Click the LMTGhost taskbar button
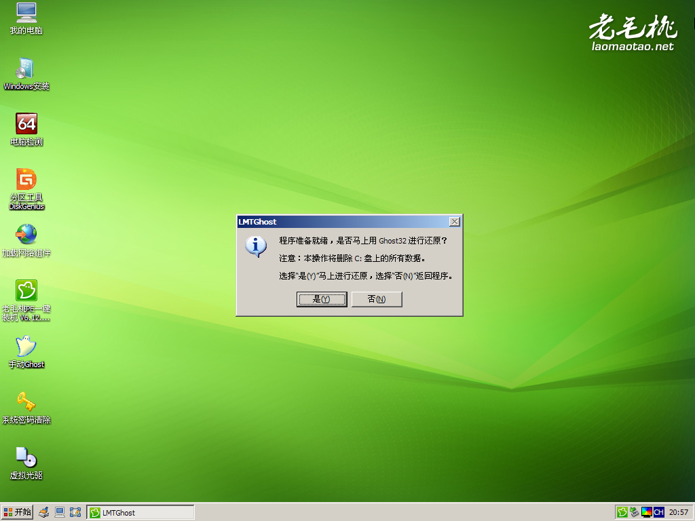The width and height of the screenshot is (695, 521). point(140,513)
